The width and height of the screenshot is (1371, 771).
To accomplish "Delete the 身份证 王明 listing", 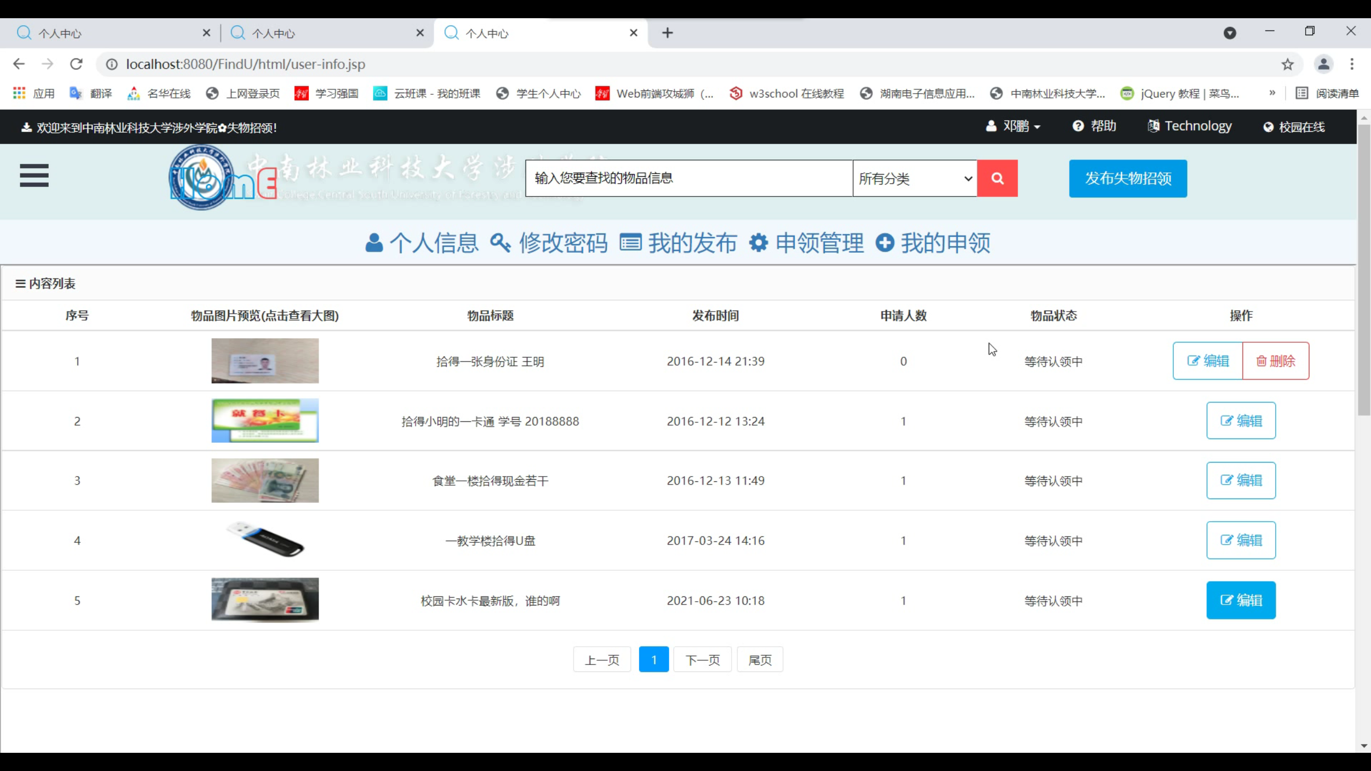I will (1275, 361).
